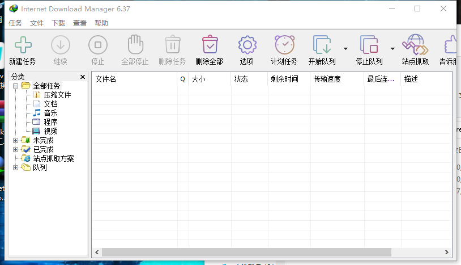Click the 程序 program window icon
Screen dimensions: 461x265
tap(36, 122)
